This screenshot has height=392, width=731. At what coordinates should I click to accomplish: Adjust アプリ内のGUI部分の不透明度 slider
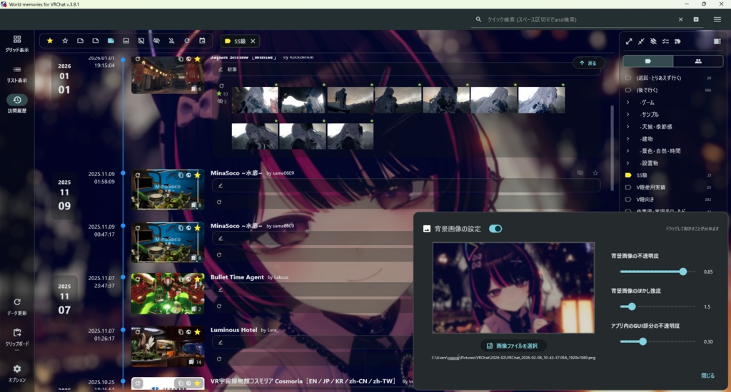(657, 341)
